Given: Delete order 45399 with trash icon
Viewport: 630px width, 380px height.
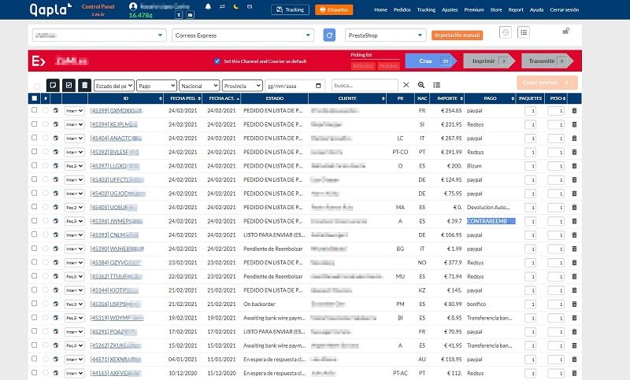Looking at the screenshot, I should point(574,110).
